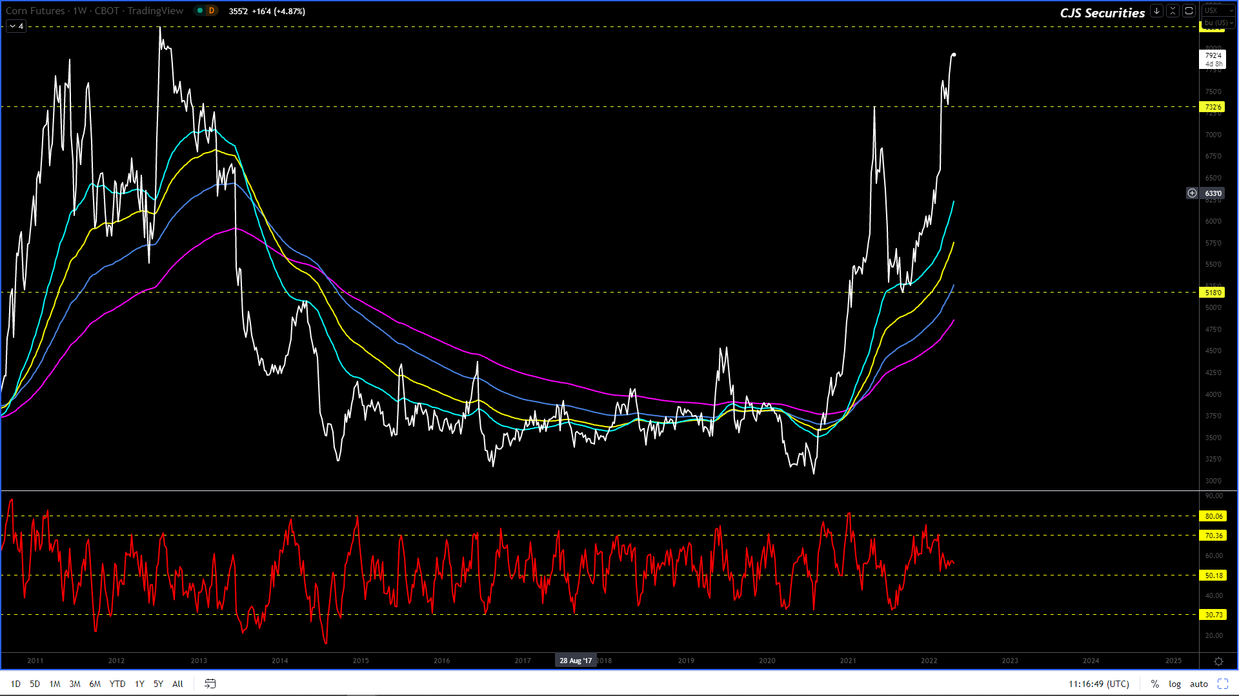
Task: Click the All range button
Action: click(177, 684)
